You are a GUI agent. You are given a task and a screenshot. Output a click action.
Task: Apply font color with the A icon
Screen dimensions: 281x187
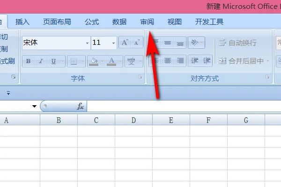(111, 61)
